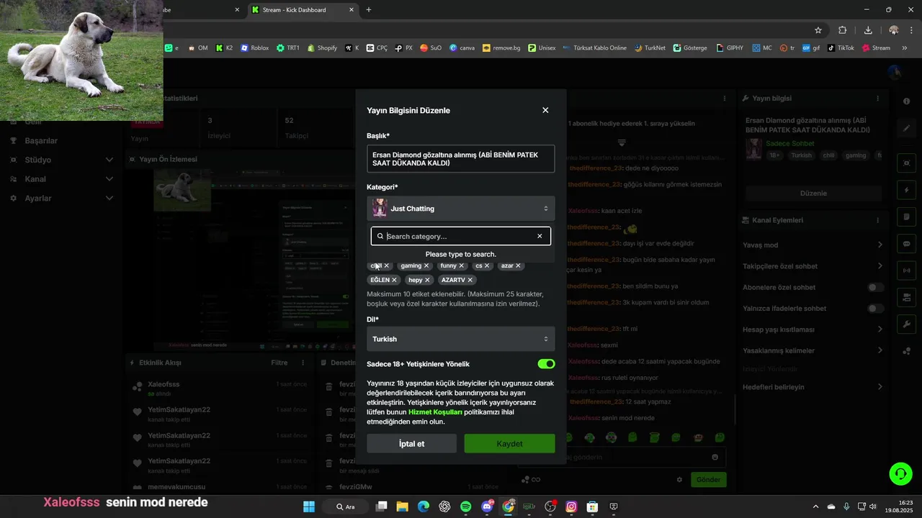922x518 pixels.
Task: Click the wrench icon in right sidebar
Action: [x=906, y=324]
